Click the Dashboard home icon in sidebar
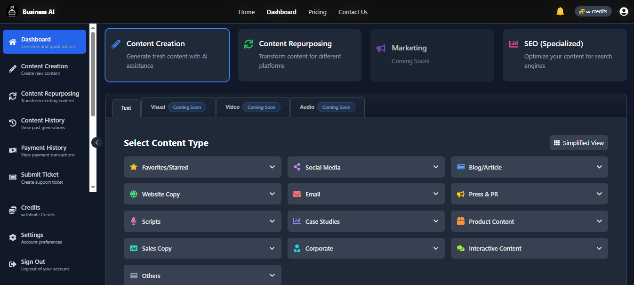 pos(13,42)
